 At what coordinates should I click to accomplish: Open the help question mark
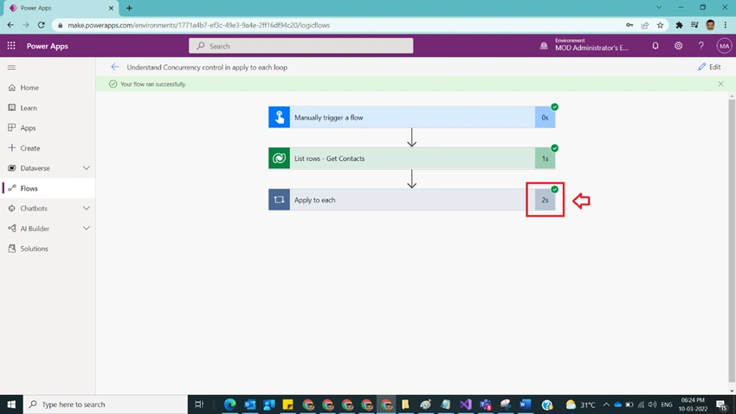[700, 46]
